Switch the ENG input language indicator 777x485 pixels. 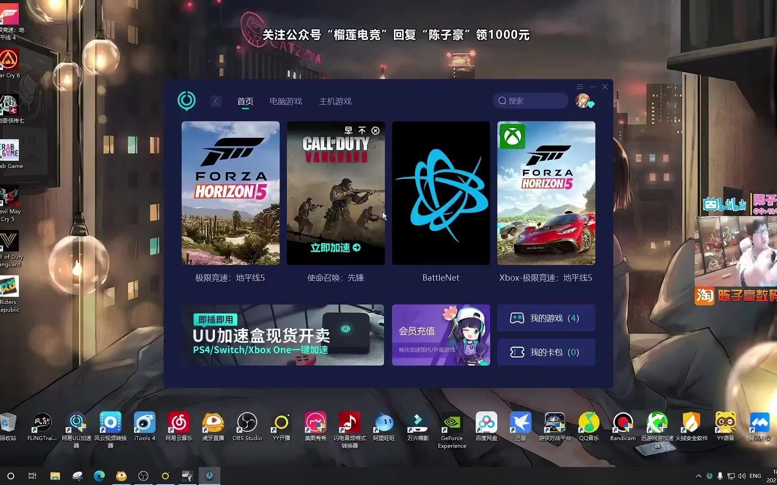(x=755, y=476)
